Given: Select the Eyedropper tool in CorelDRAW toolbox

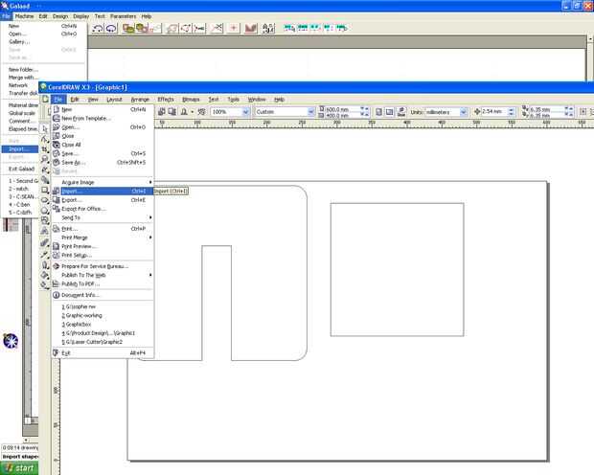Looking at the screenshot, I should (45, 254).
